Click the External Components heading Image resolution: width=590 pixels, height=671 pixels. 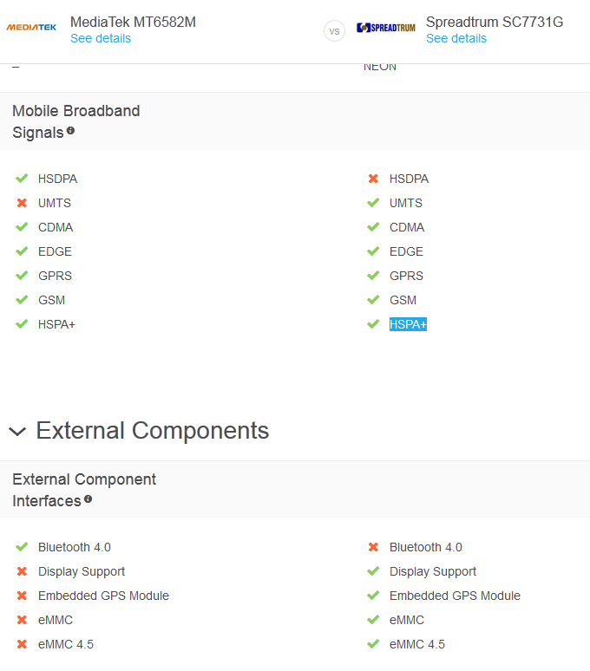[153, 431]
